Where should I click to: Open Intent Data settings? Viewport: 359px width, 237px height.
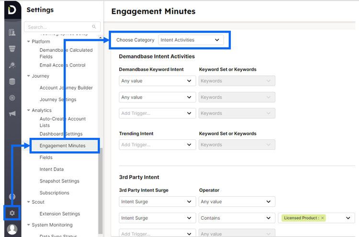52,169
